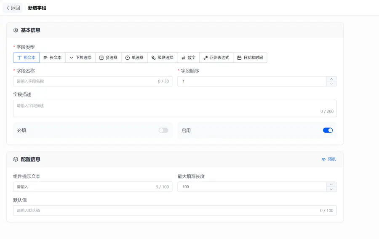This screenshot has width=379, height=239.
Task: Click into the 字段描述 text area
Action: click(x=175, y=109)
